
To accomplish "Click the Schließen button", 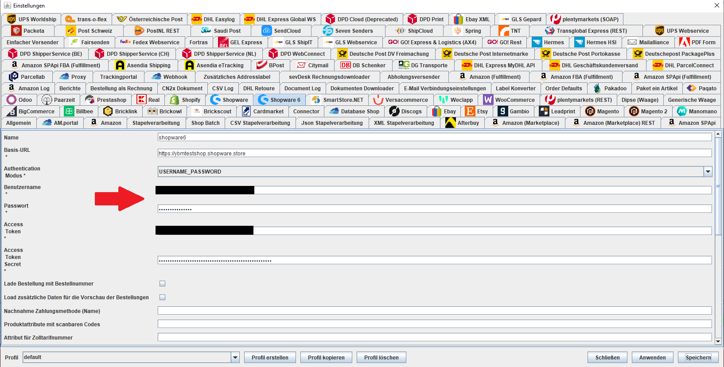I will (607, 357).
